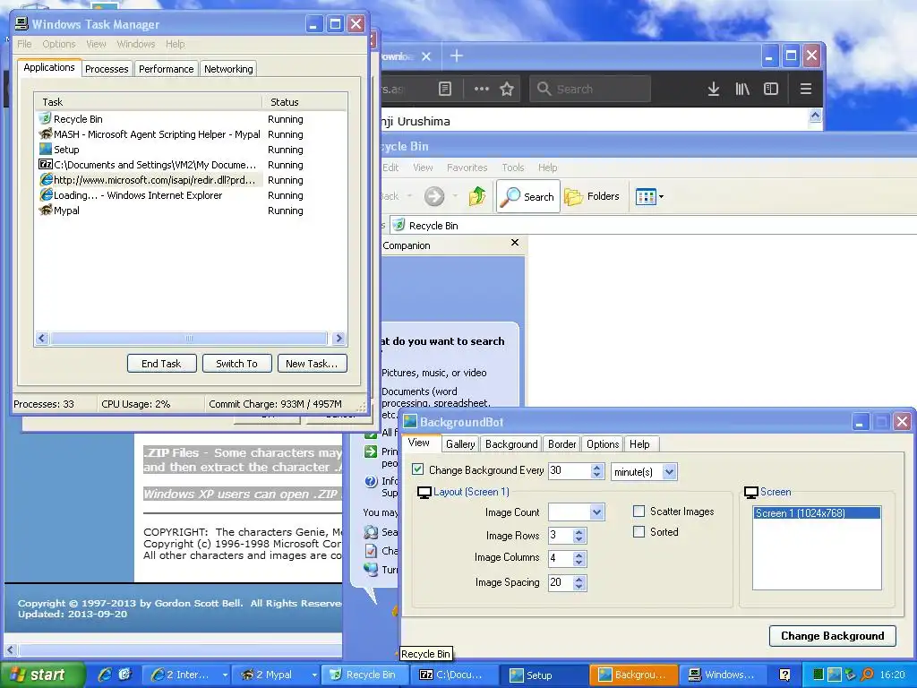Click the End Task button

(x=161, y=364)
